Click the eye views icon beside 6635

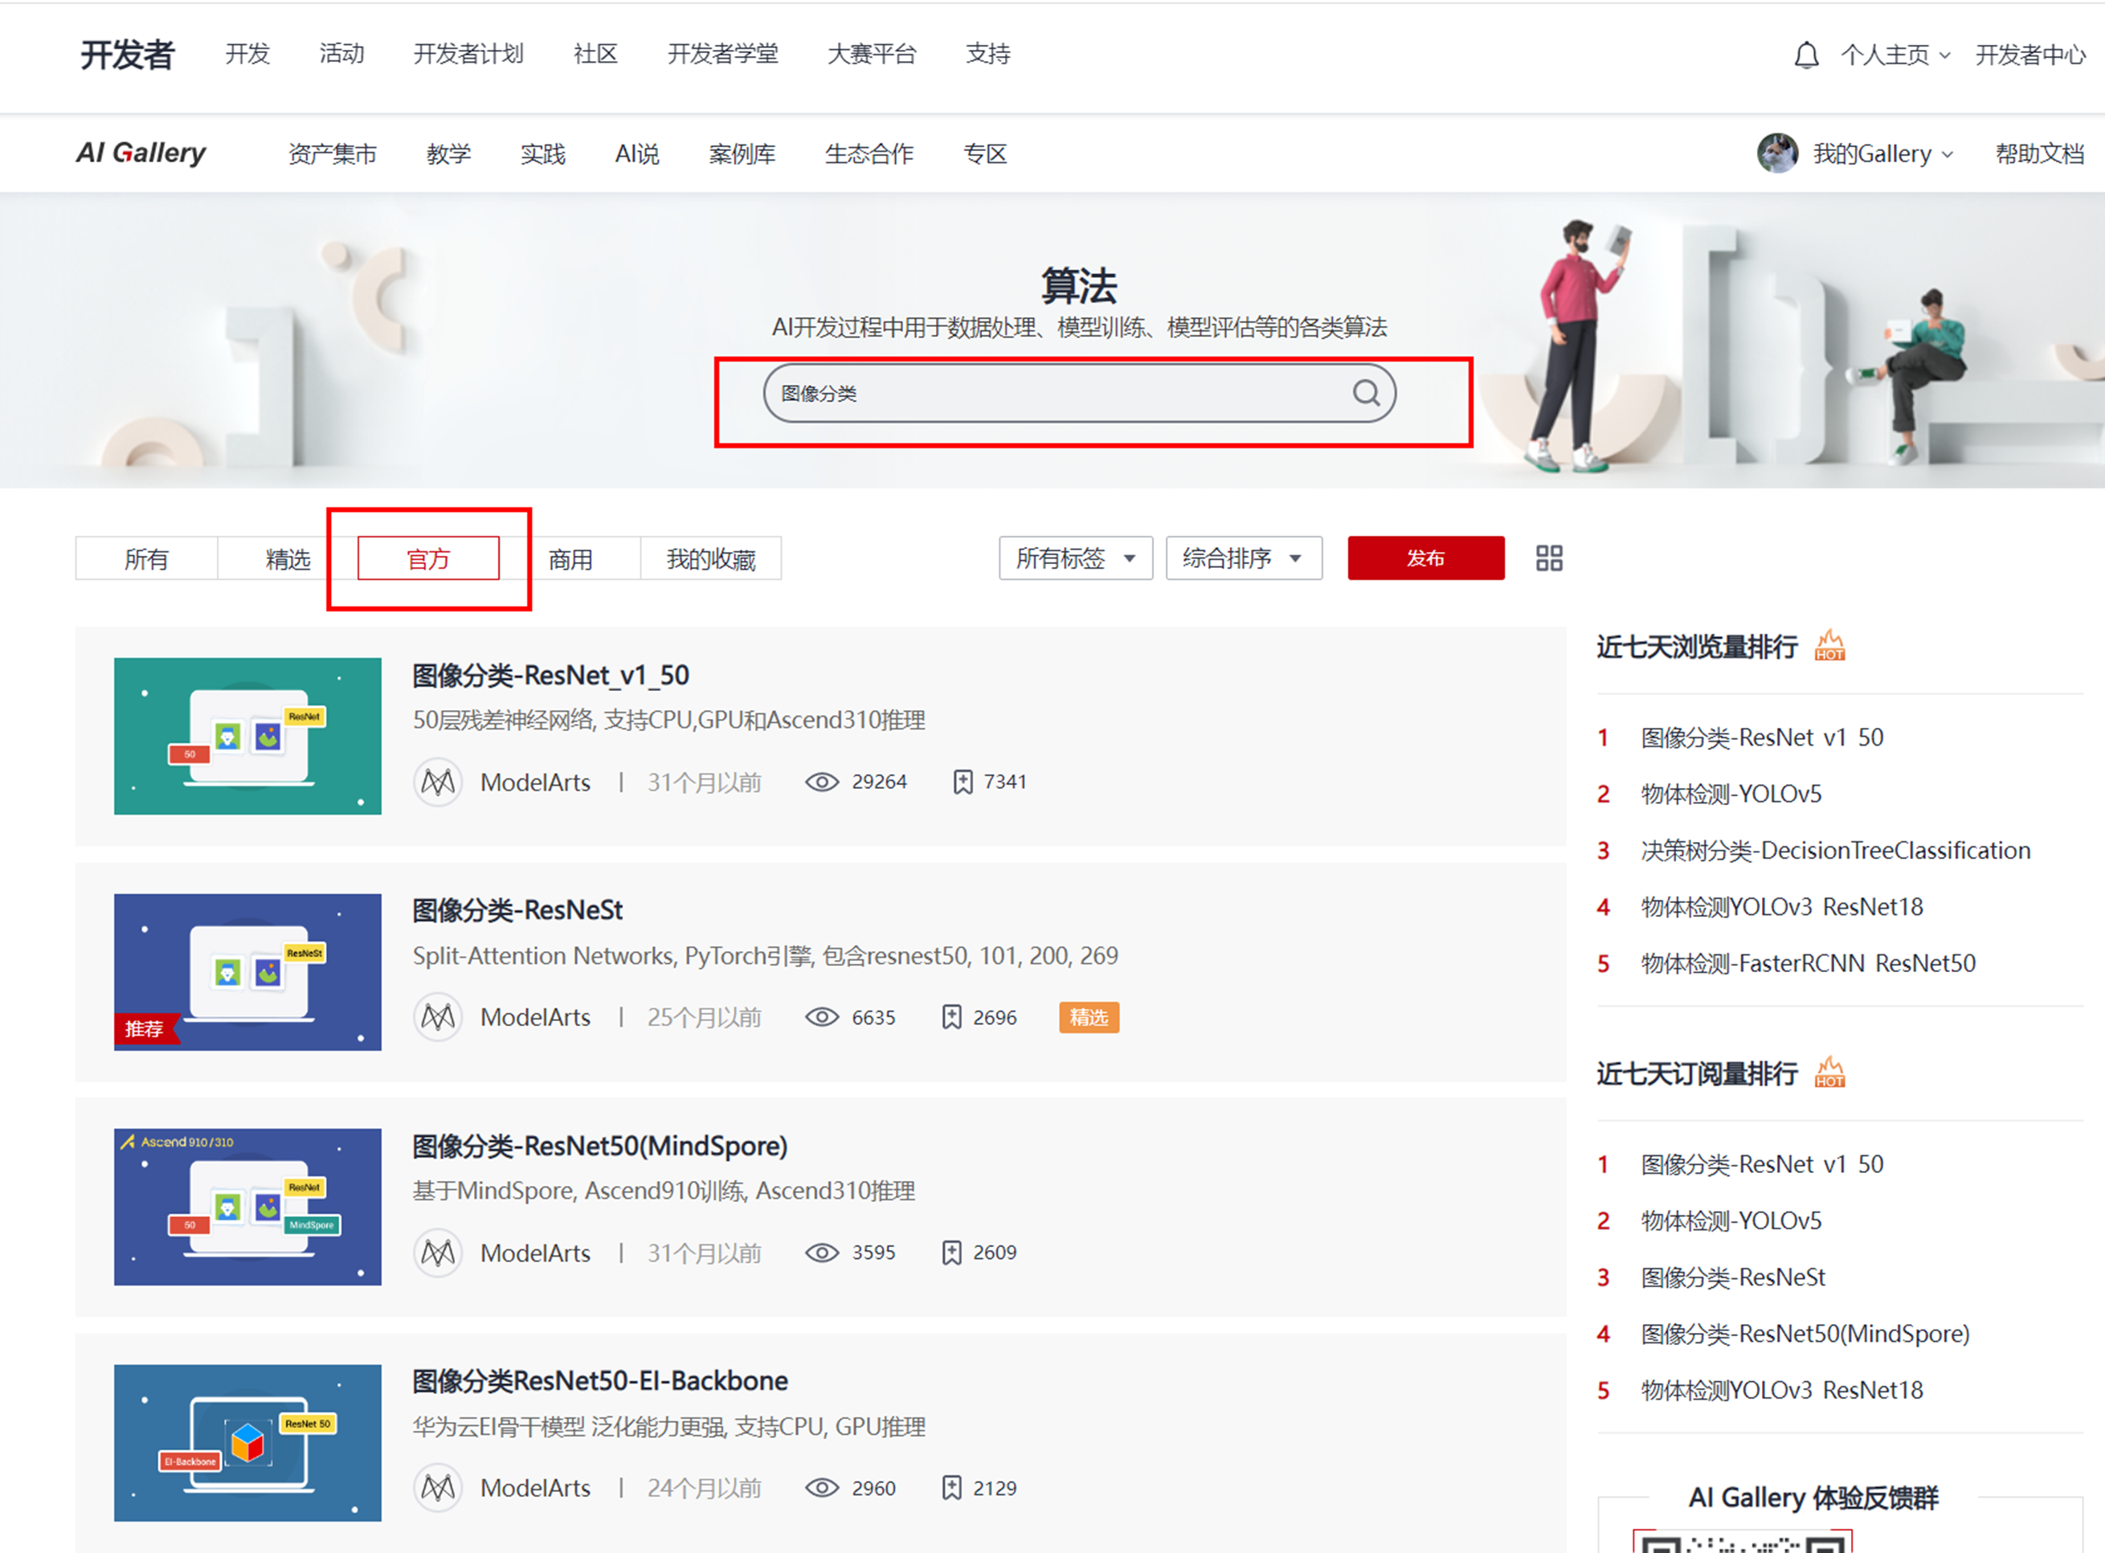coord(822,1017)
